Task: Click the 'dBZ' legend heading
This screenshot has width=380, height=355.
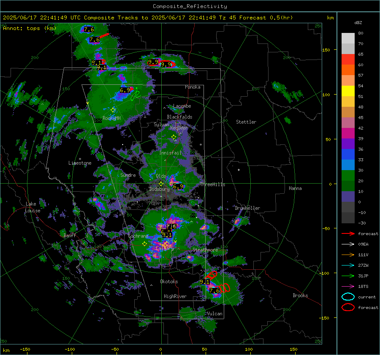Action: coord(358,23)
